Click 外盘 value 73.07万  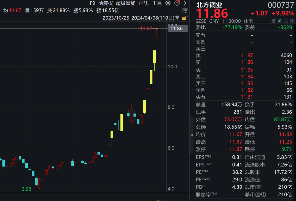233,120
